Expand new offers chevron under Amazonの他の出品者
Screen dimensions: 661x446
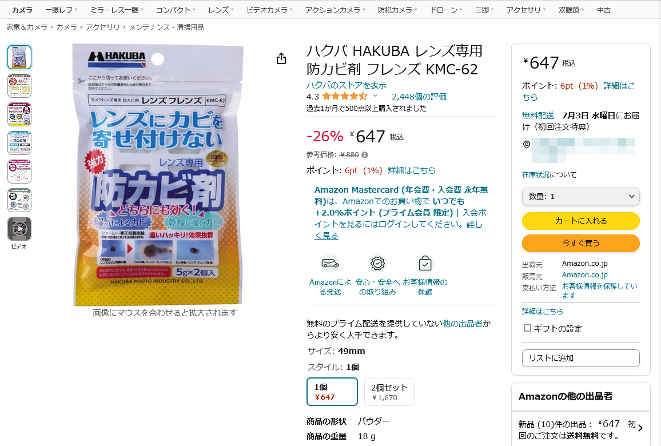pos(640,428)
